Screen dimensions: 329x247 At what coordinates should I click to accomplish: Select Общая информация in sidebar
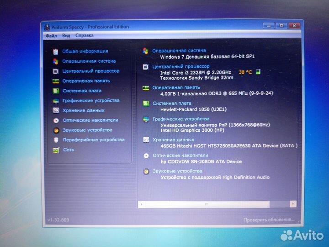[85, 51]
